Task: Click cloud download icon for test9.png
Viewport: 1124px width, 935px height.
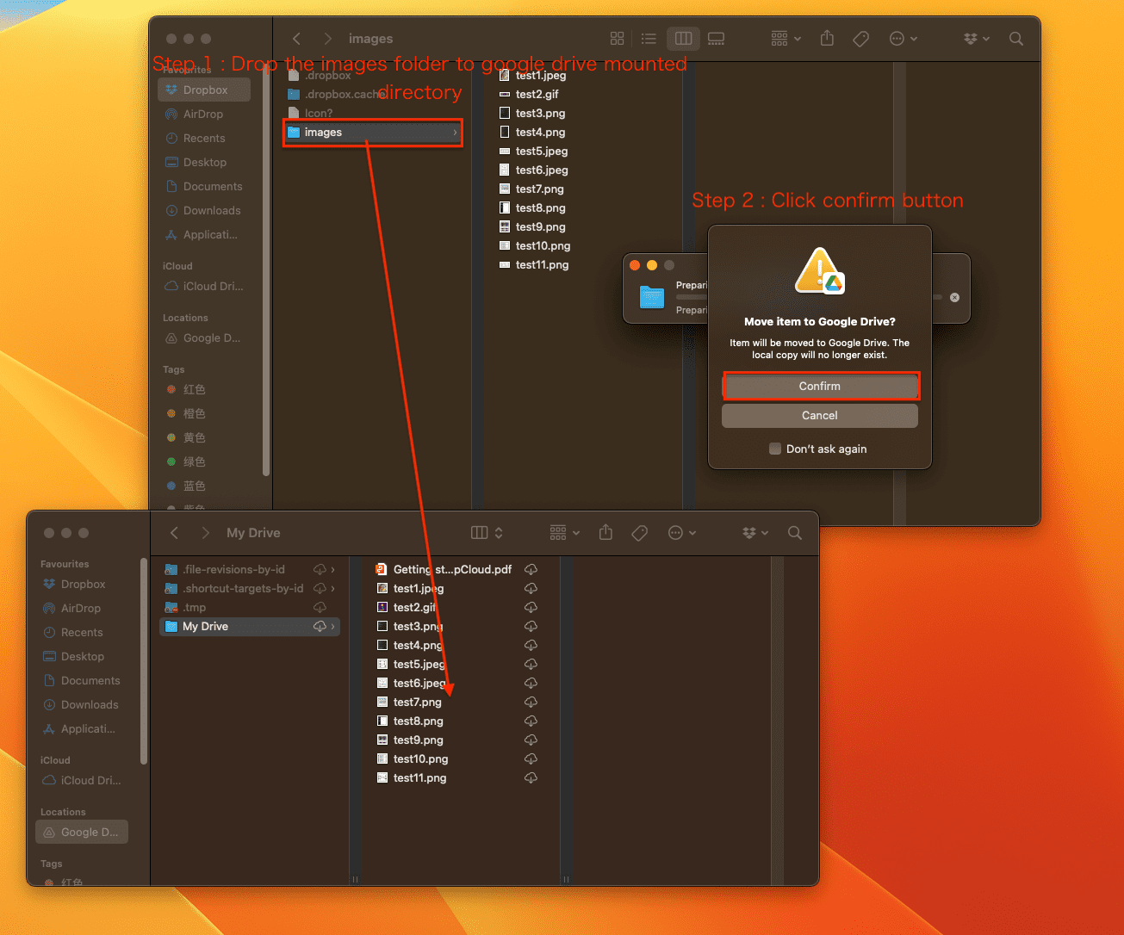Action: [x=531, y=740]
